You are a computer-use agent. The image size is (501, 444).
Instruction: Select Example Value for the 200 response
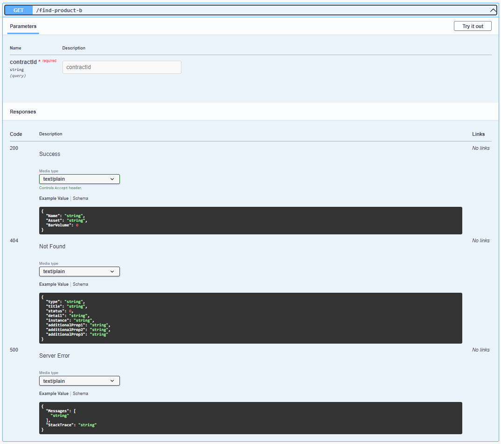pyautogui.click(x=54, y=198)
